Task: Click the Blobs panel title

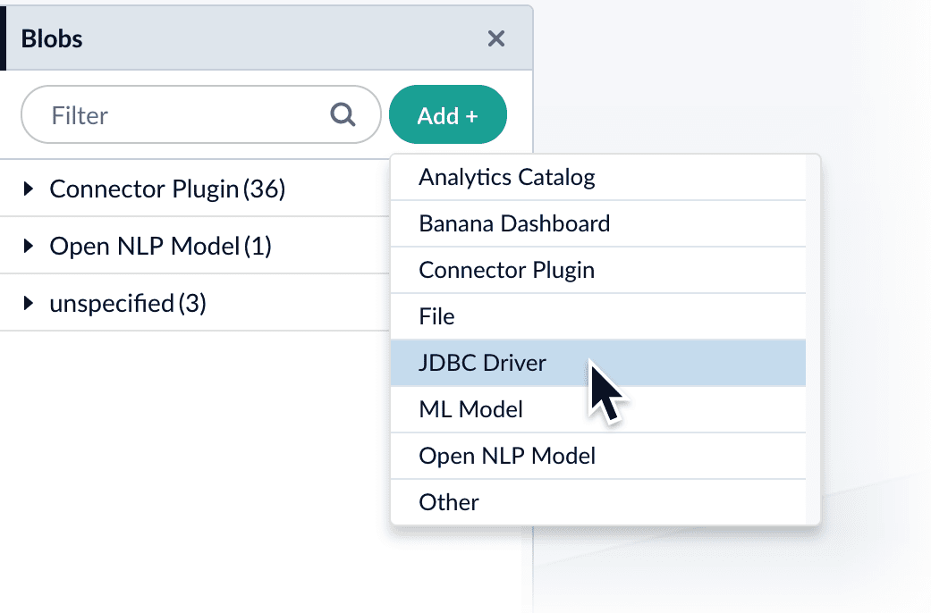Action: coord(52,38)
